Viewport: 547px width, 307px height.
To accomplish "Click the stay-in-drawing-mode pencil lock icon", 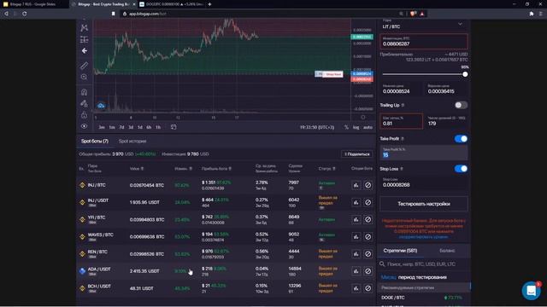I will pyautogui.click(x=84, y=103).
